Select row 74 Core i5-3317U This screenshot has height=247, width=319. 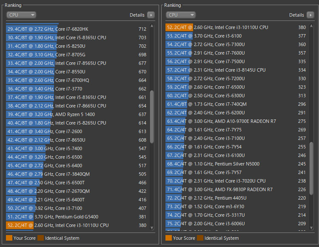click(x=237, y=215)
